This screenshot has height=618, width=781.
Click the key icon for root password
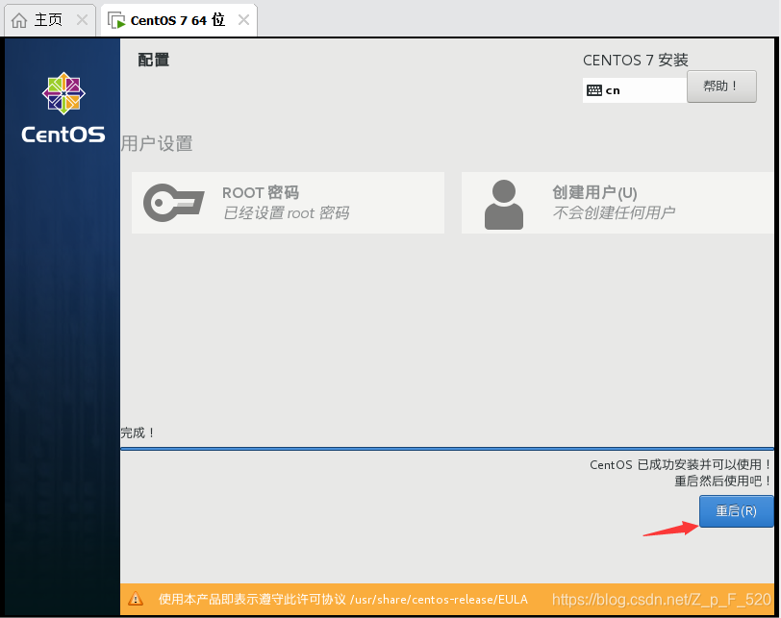point(173,203)
